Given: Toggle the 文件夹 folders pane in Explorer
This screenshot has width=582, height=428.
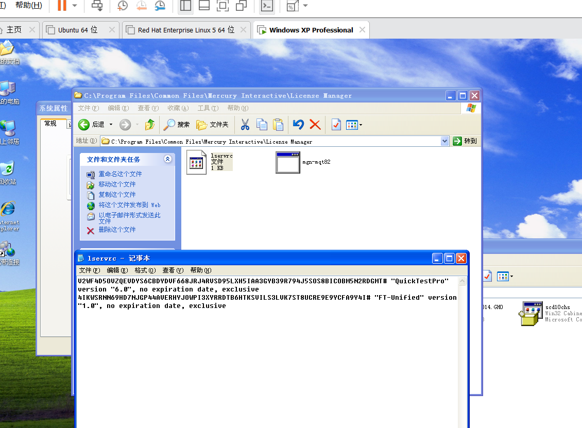Looking at the screenshot, I should pyautogui.click(x=212, y=124).
